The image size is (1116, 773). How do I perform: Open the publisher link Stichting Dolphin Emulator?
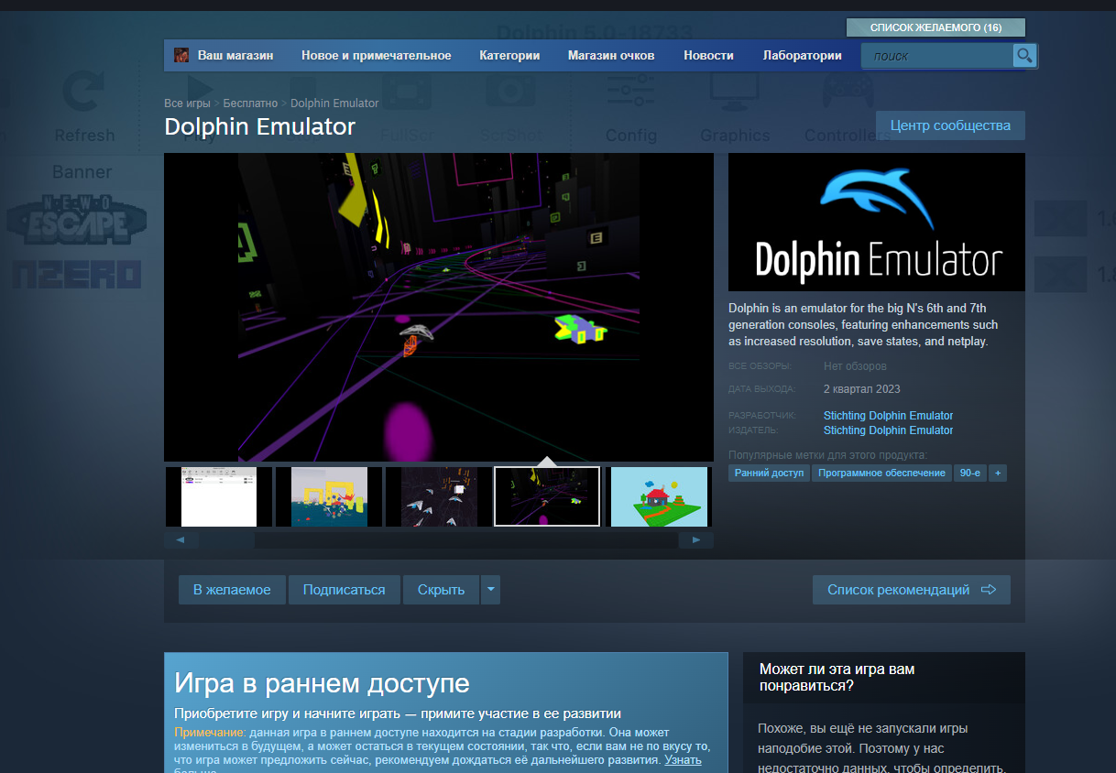(888, 430)
